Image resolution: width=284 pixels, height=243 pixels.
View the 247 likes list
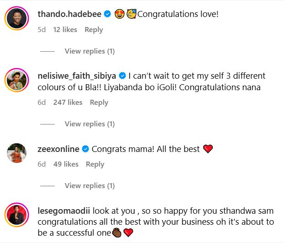pyautogui.click(x=68, y=103)
